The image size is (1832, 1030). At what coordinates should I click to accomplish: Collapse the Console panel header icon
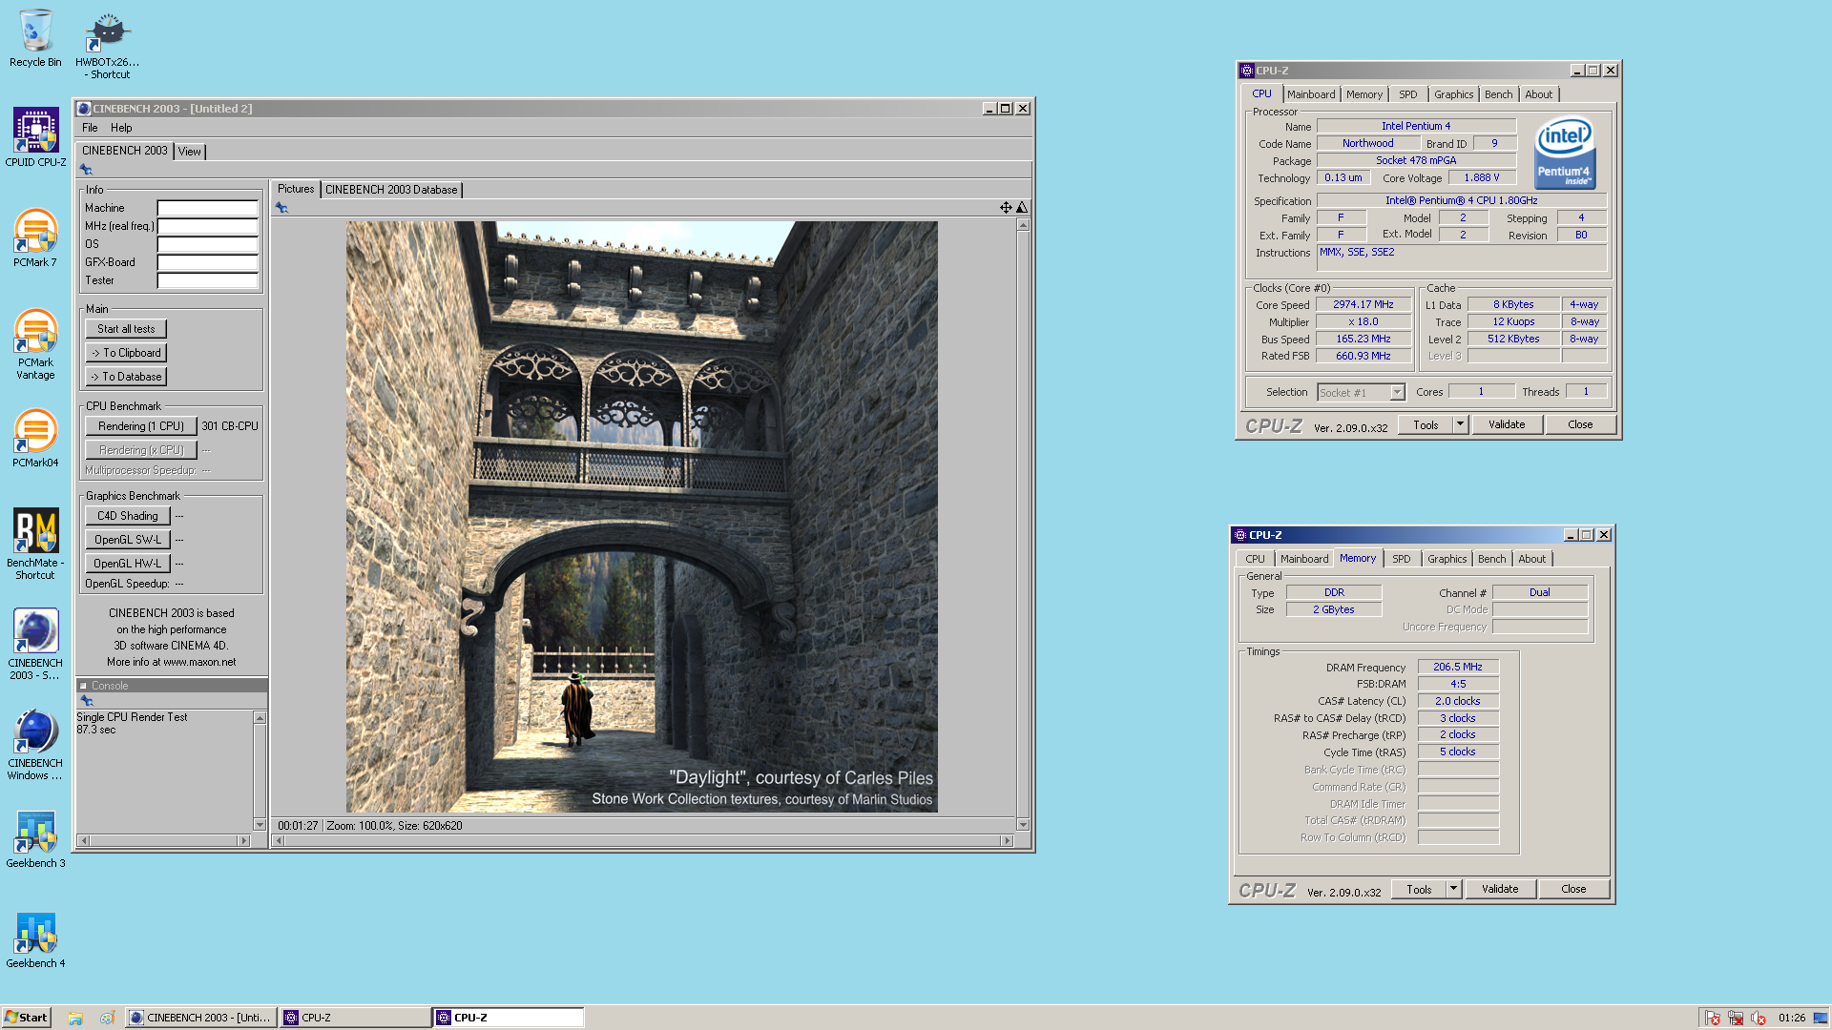click(83, 686)
